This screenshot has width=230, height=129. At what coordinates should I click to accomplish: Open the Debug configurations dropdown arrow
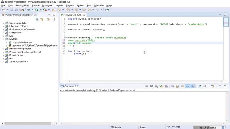pyautogui.click(x=32, y=10)
